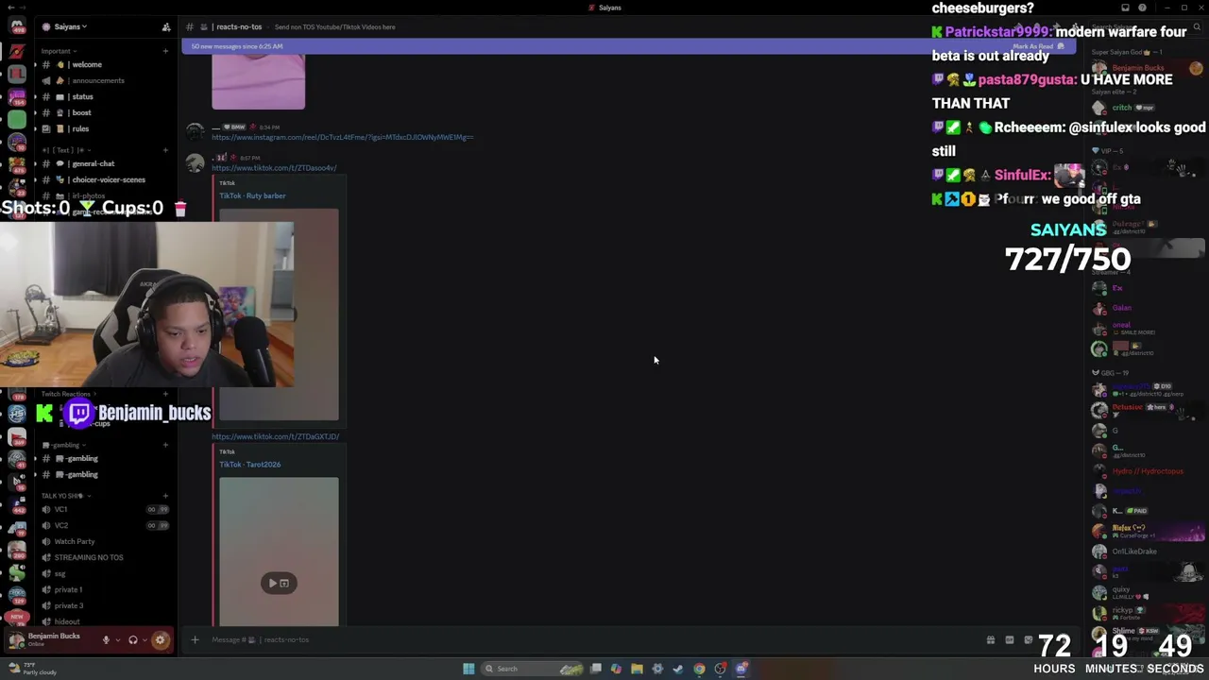This screenshot has height=680, width=1209.
Task: Open the tiktok.com ZTDasoo4v link
Action: coord(274,168)
